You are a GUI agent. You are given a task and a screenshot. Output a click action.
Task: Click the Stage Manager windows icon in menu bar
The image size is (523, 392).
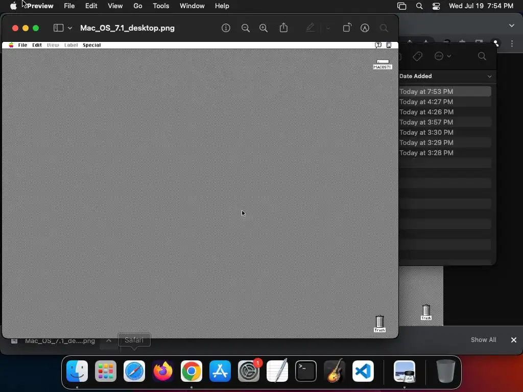402,6
